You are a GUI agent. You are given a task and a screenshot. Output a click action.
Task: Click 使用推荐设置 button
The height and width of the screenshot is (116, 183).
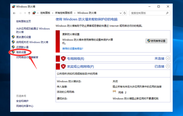[156, 41]
